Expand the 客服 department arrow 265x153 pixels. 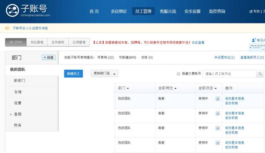tap(11, 115)
